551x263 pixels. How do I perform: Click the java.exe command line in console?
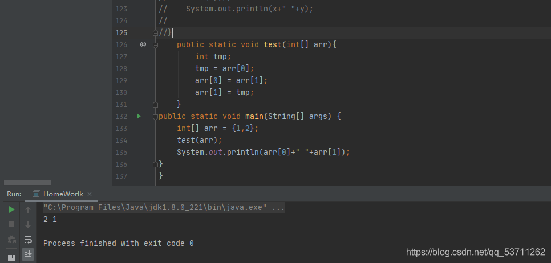(164, 208)
